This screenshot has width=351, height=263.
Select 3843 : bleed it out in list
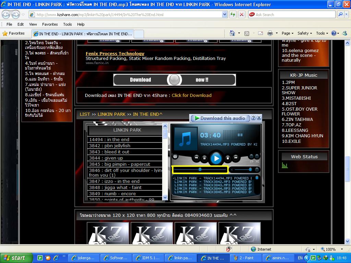(125, 152)
